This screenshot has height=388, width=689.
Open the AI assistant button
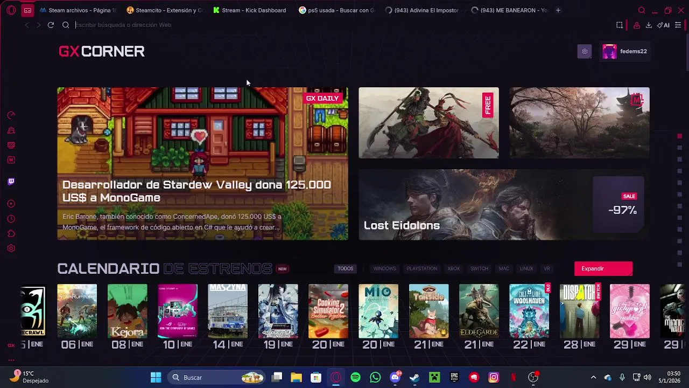pyautogui.click(x=663, y=25)
